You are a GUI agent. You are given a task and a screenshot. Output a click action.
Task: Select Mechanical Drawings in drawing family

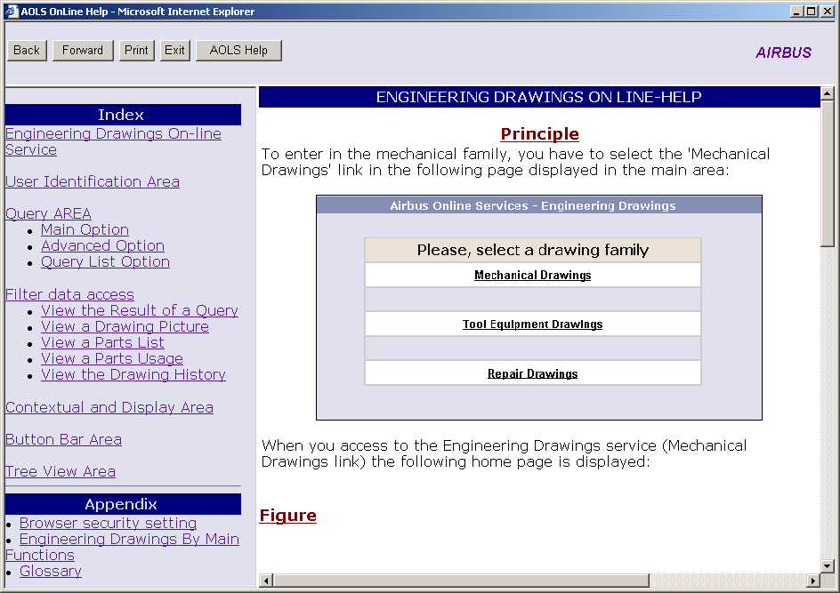(532, 276)
